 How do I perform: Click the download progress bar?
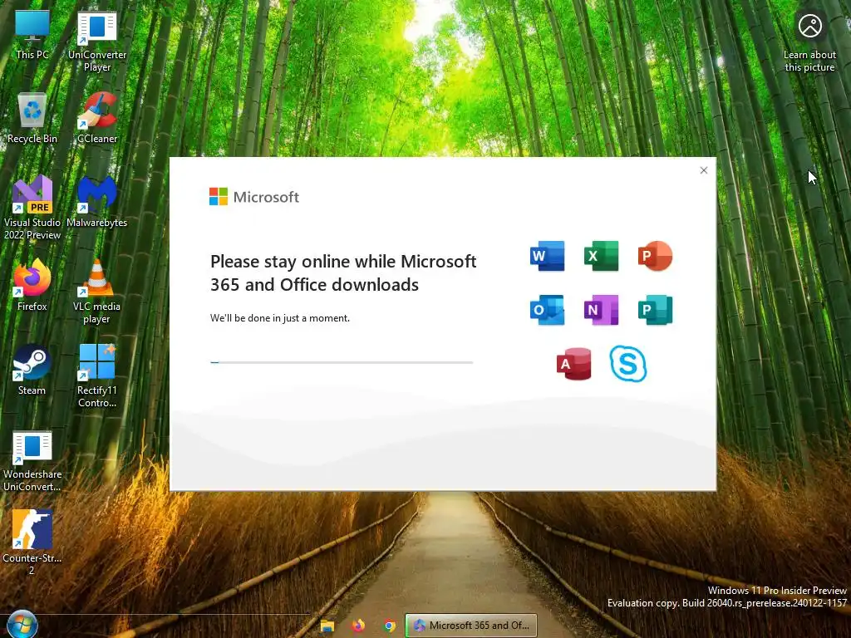tap(342, 362)
